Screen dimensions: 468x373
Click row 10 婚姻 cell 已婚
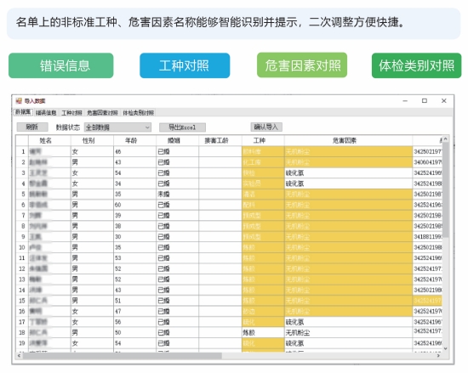(177, 247)
